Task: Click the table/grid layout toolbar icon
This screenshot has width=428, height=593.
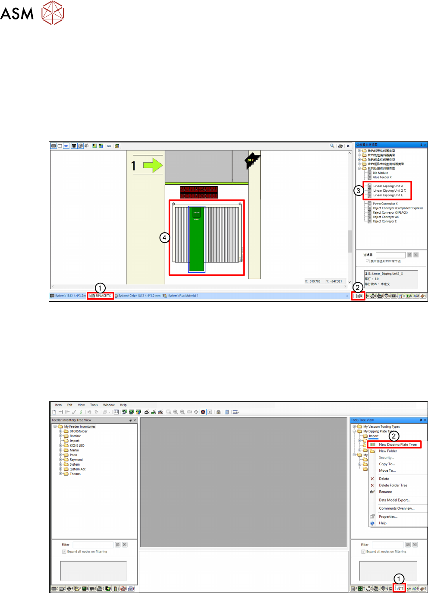Action: point(116,412)
